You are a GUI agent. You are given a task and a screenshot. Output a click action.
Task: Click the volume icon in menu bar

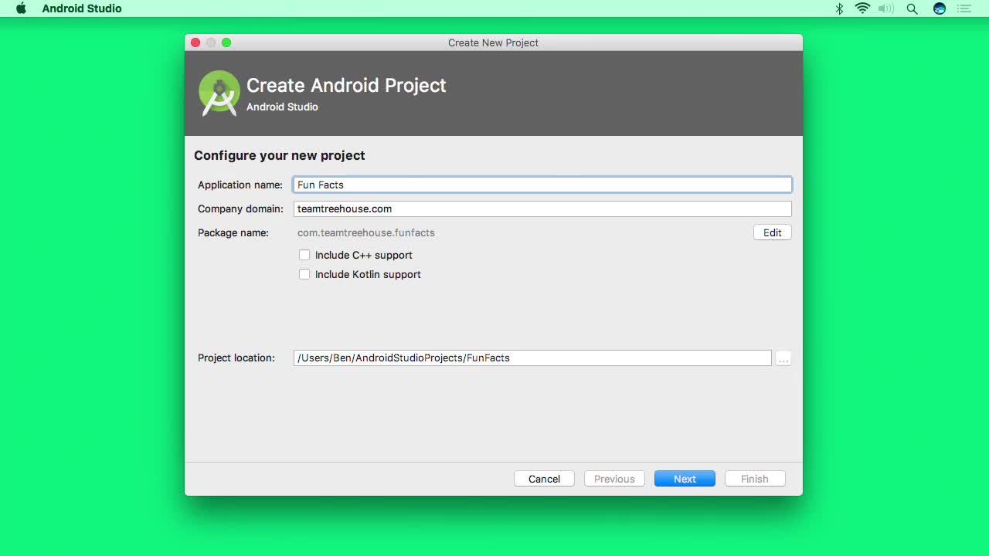[885, 8]
